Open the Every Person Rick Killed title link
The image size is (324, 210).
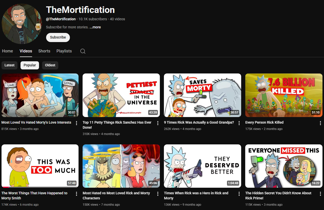tap(264, 122)
